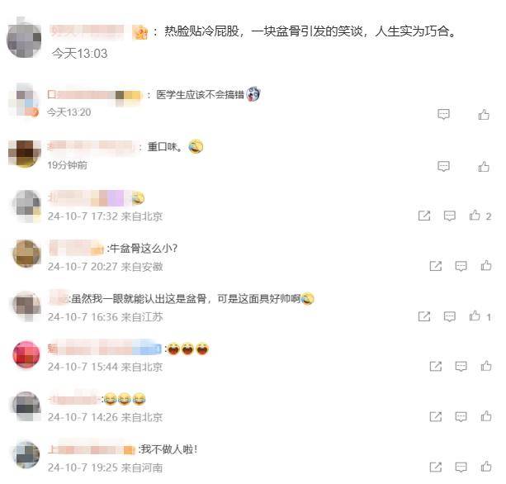Like the 面具好帅啊 comment with 1 like
The image size is (506, 484).
click(x=475, y=316)
